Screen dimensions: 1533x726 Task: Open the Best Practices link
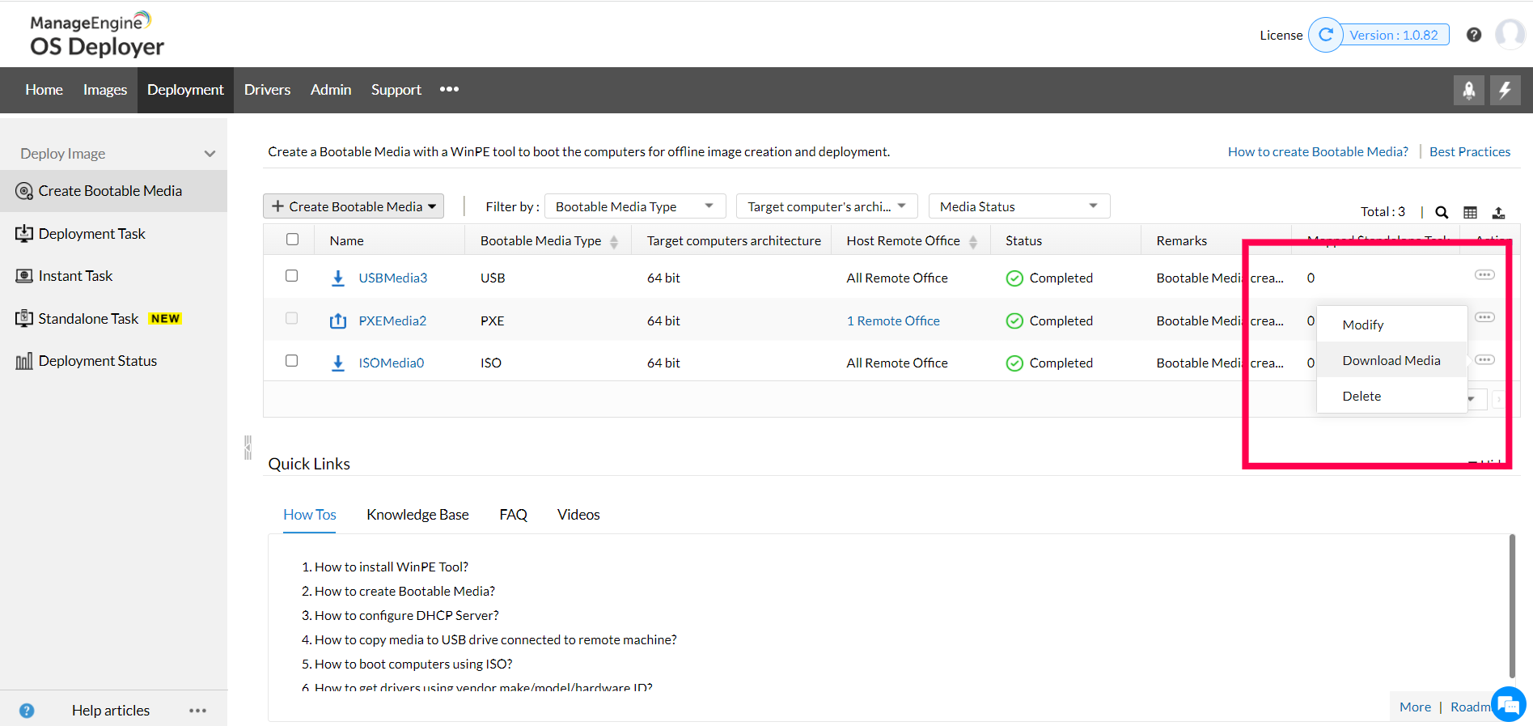tap(1469, 151)
